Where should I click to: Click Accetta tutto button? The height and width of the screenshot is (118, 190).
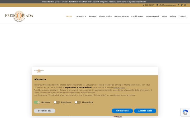(x=145, y=111)
